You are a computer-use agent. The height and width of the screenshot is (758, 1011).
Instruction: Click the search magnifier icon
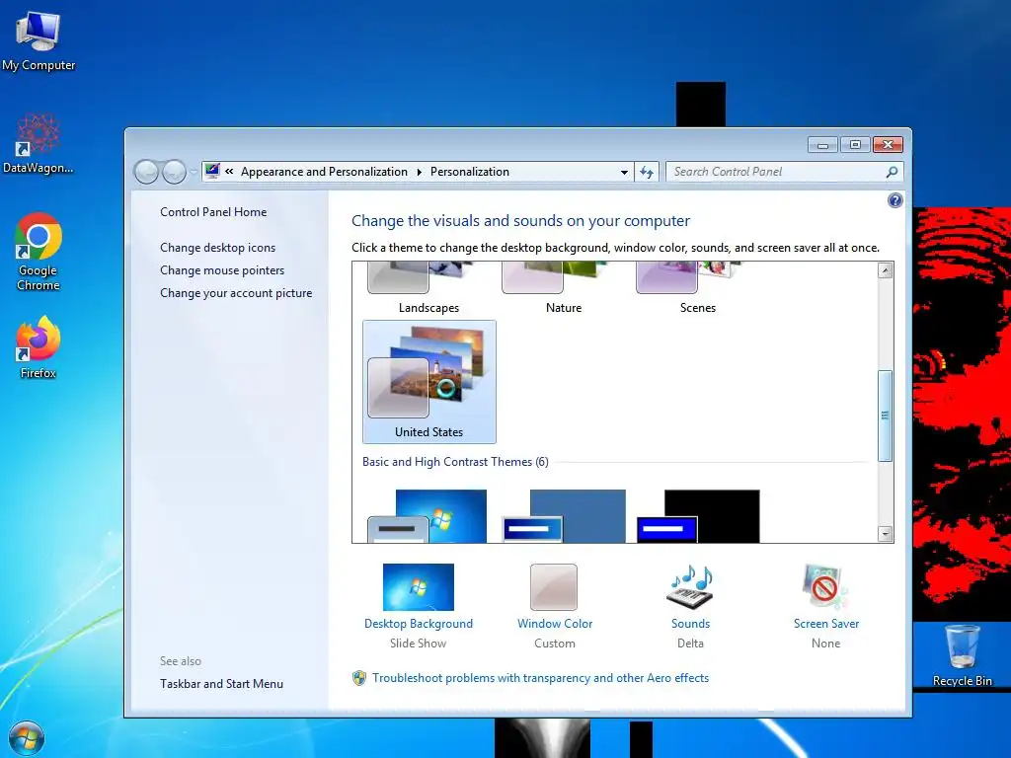[x=892, y=172]
